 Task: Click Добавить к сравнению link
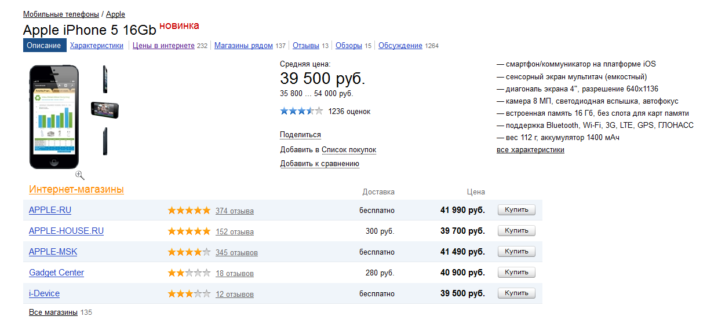(x=320, y=164)
